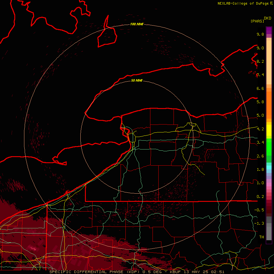Click the Specific Differential Phase KBUF caption
This screenshot has height=274, width=274.
[137, 272]
